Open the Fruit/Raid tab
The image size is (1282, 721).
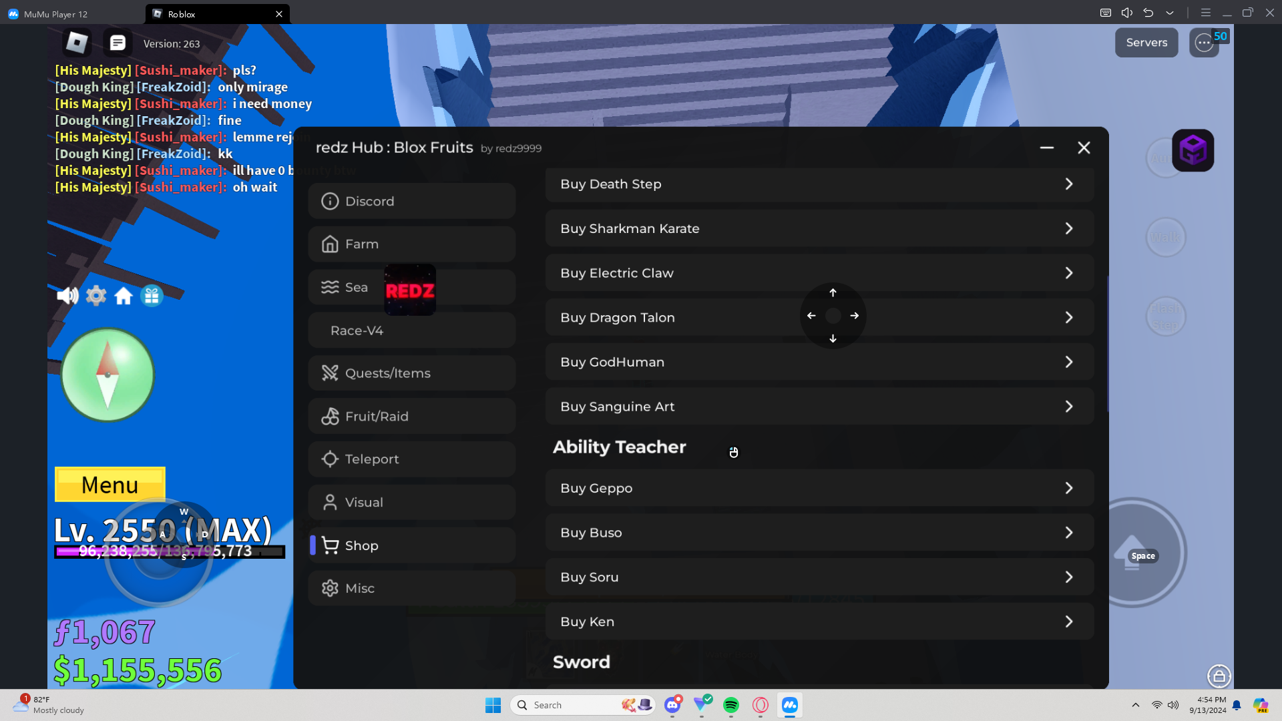(x=412, y=417)
